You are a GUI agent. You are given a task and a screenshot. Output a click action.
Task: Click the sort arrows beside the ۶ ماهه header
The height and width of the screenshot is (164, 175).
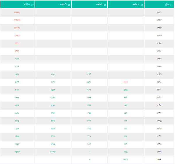pyautogui.click(x=105, y=5)
